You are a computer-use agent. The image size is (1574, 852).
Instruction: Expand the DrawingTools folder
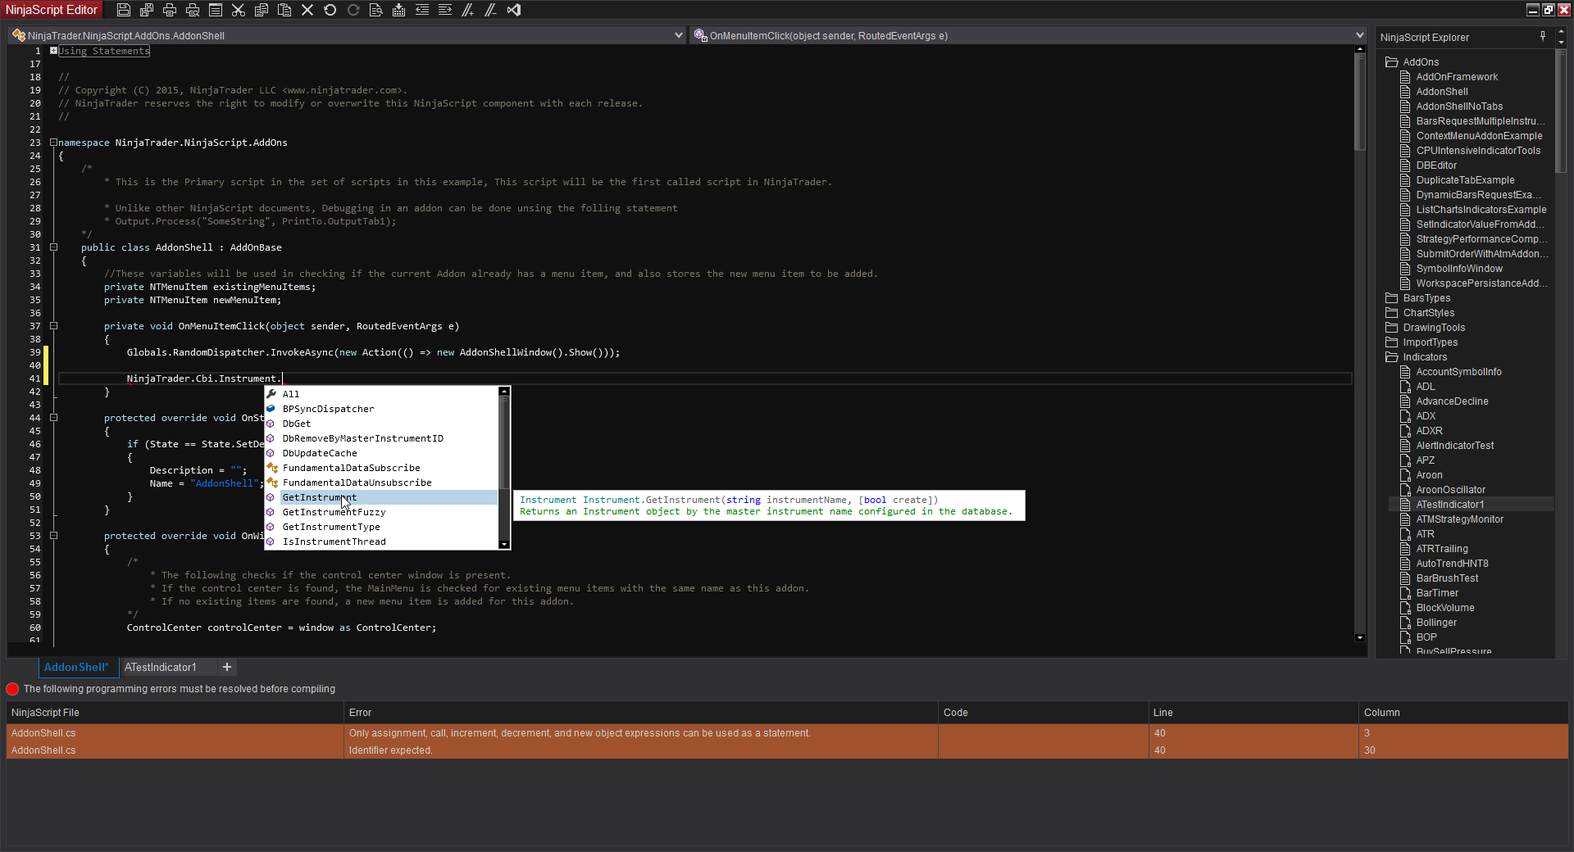click(1391, 328)
